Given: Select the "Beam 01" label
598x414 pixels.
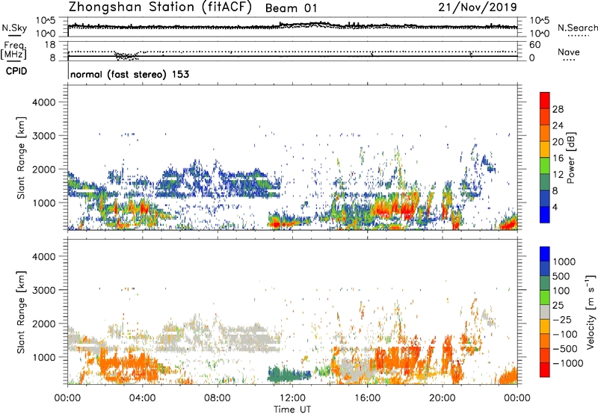Looking at the screenshot, I should tap(291, 8).
